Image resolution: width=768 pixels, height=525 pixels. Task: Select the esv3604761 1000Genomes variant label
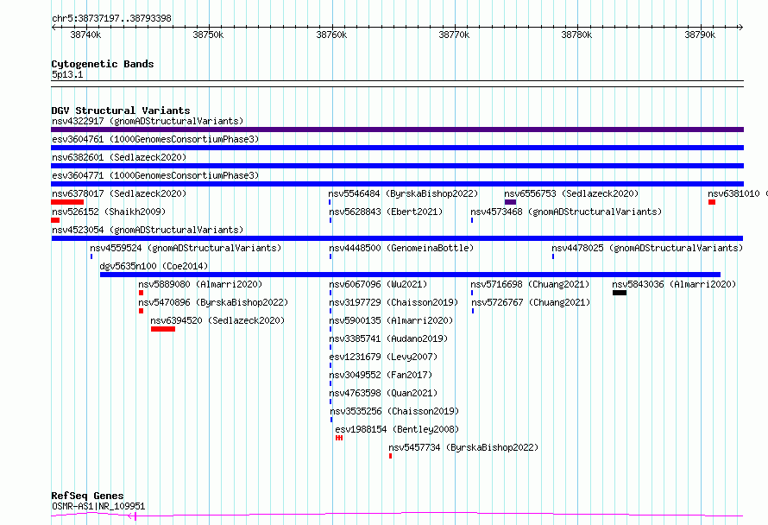(155, 139)
